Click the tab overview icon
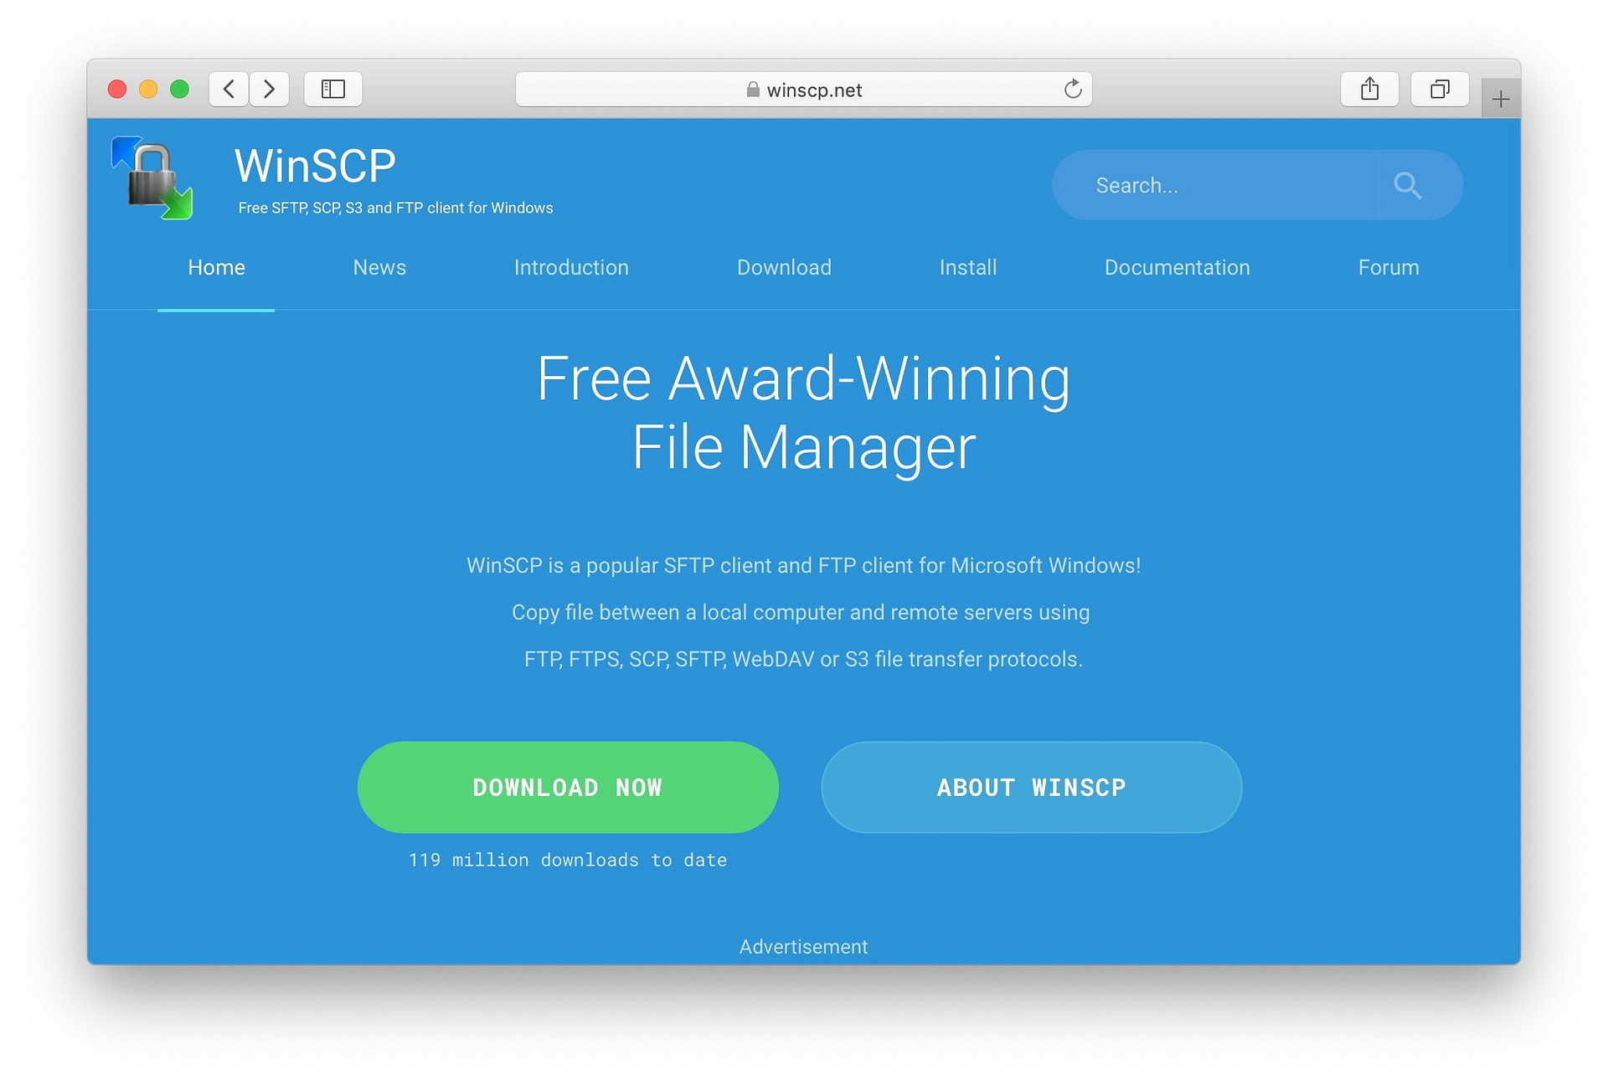 pos(1437,87)
